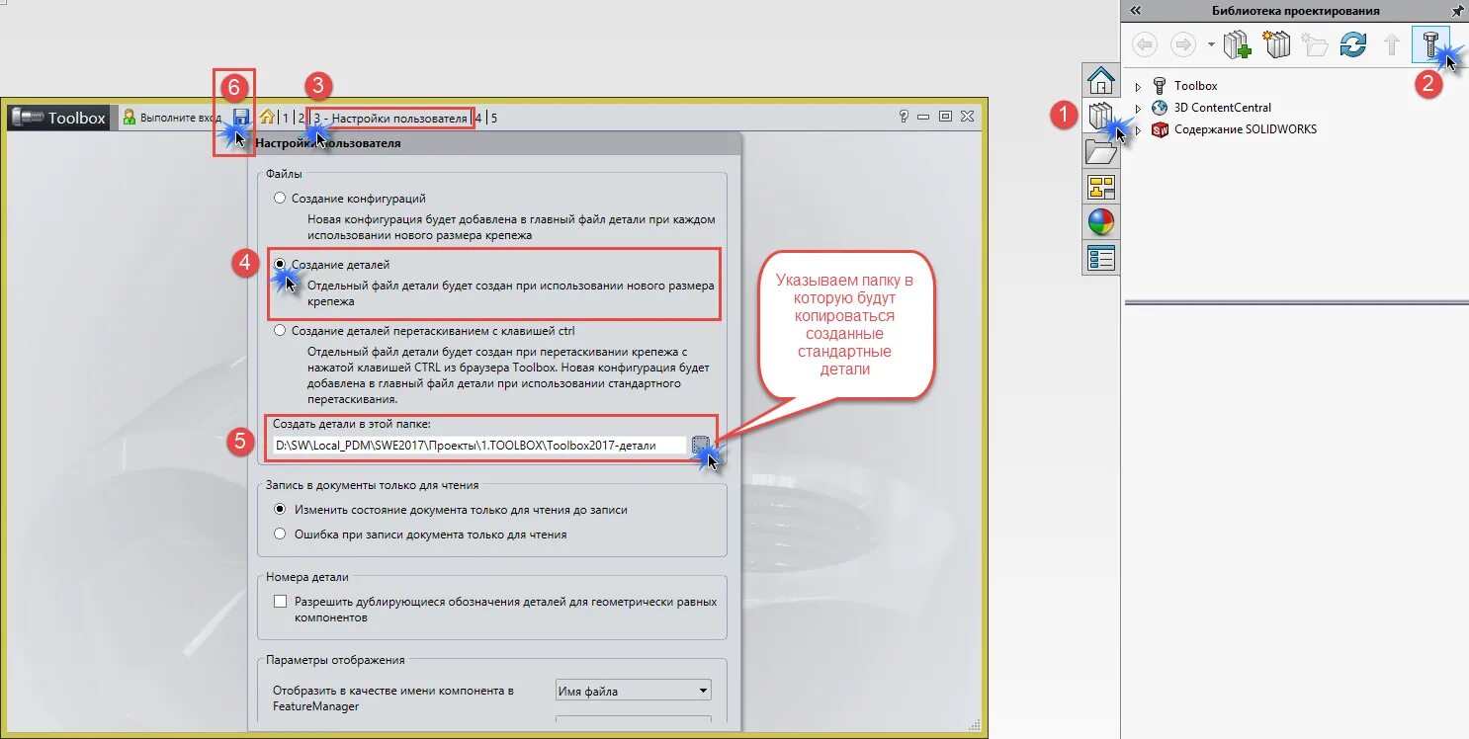Expand the 3D ContentCentral node

click(x=1138, y=109)
